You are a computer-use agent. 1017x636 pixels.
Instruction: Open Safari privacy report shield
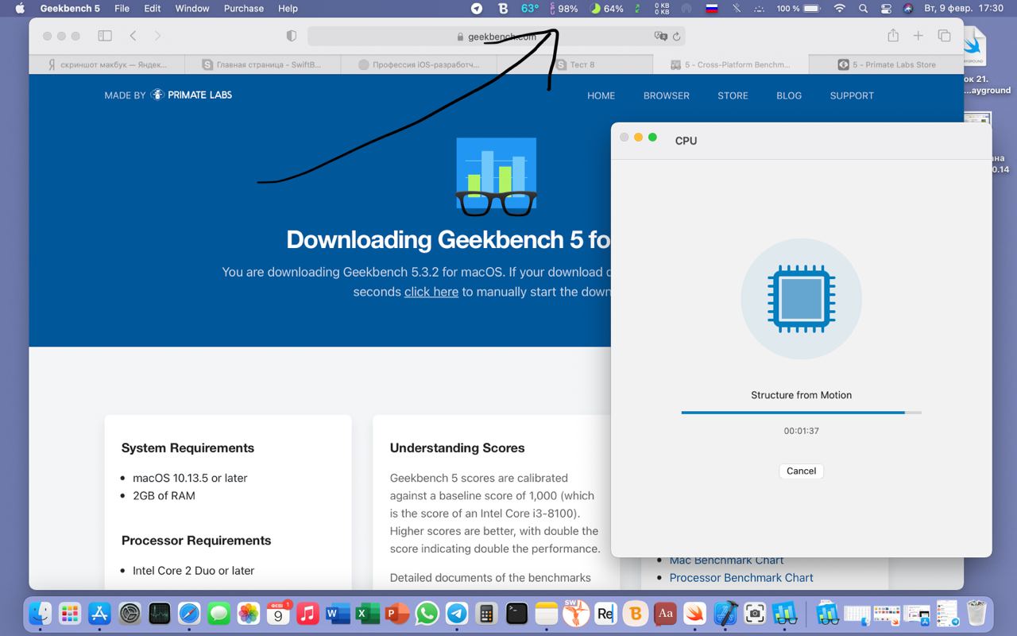[291, 36]
